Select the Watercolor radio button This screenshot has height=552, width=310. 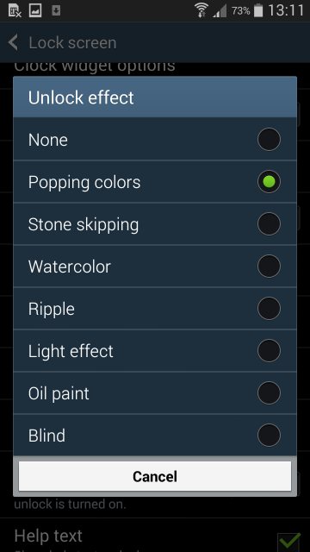tap(269, 267)
